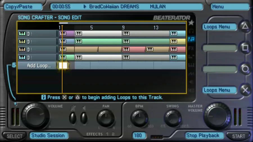Click the third track's 0 value
253x142 pixels.
[x=28, y=49]
